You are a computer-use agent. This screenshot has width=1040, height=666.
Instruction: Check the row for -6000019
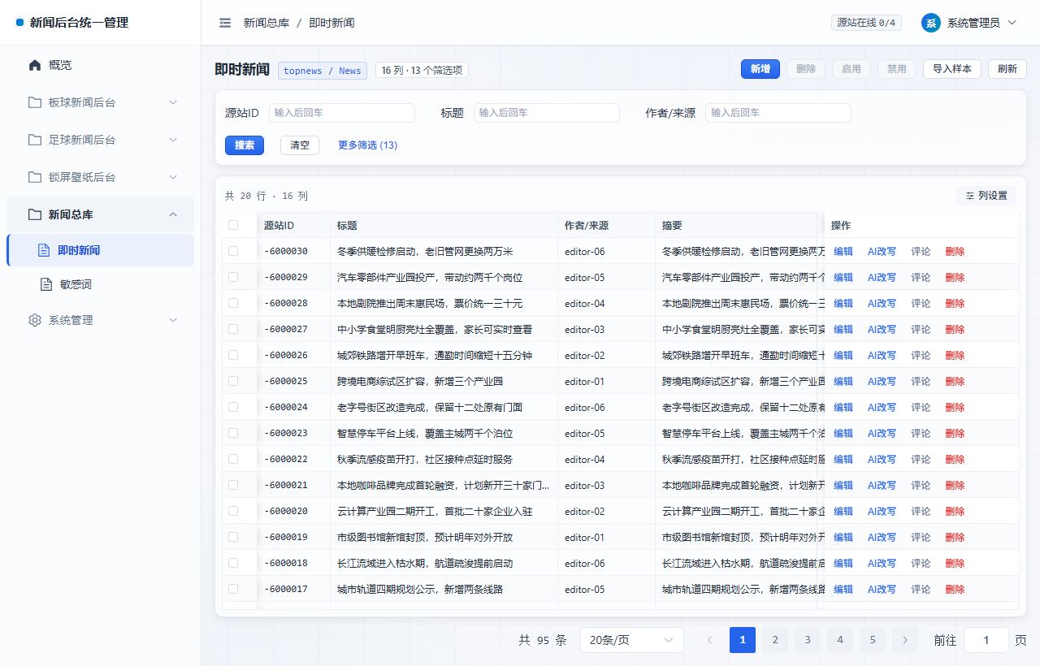click(233, 537)
